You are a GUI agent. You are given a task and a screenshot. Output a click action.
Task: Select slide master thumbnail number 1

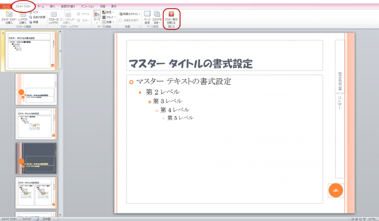click(31, 51)
